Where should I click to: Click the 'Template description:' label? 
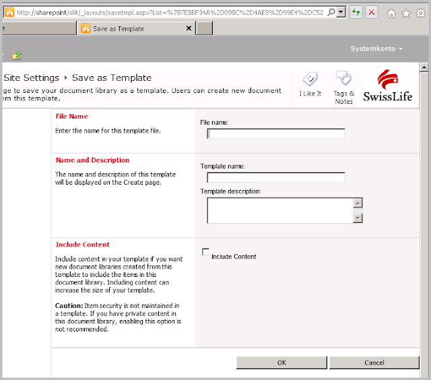pos(230,191)
